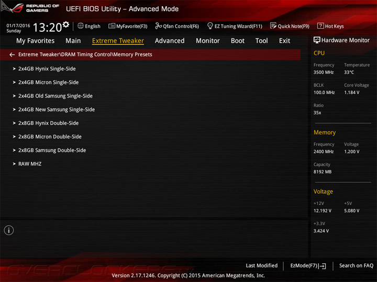The image size is (377, 282).
Task: Click the +5V reading 5.080 V
Action: pyautogui.click(x=352, y=211)
